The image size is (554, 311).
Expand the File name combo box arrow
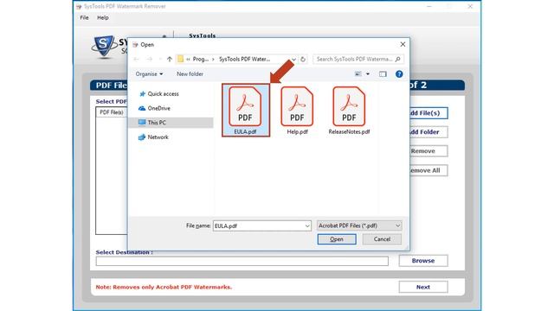click(x=307, y=226)
